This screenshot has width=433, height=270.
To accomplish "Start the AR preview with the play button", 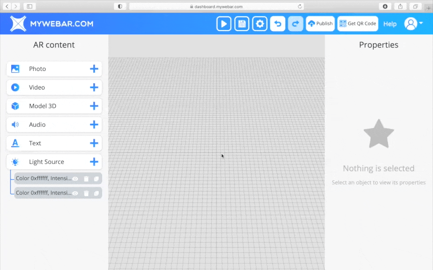I will [x=224, y=24].
